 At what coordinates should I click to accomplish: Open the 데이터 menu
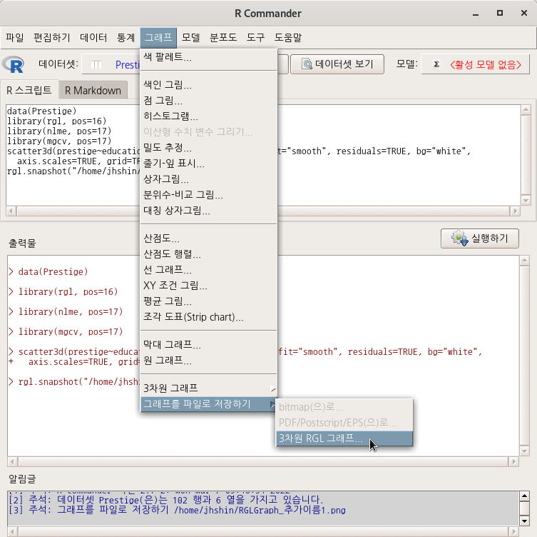(x=93, y=37)
